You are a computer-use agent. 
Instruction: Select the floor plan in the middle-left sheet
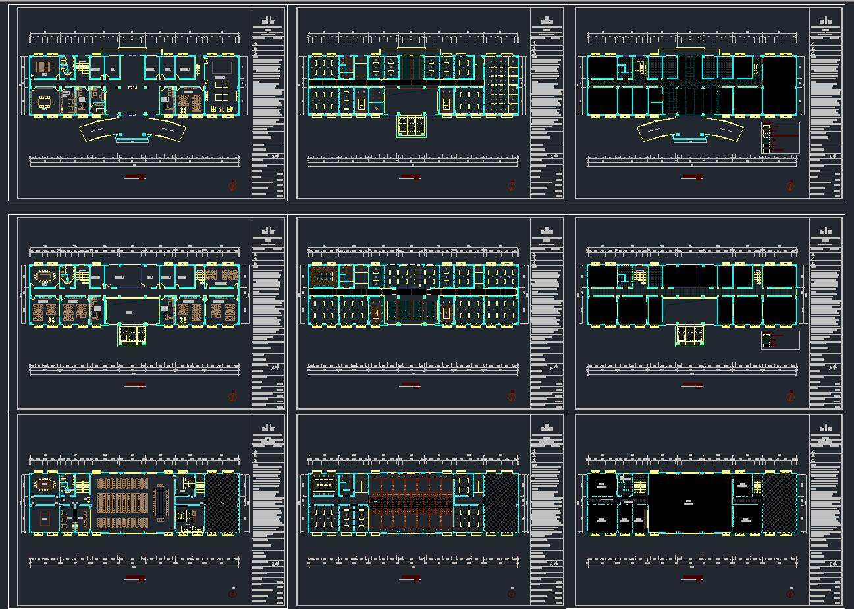(135, 294)
